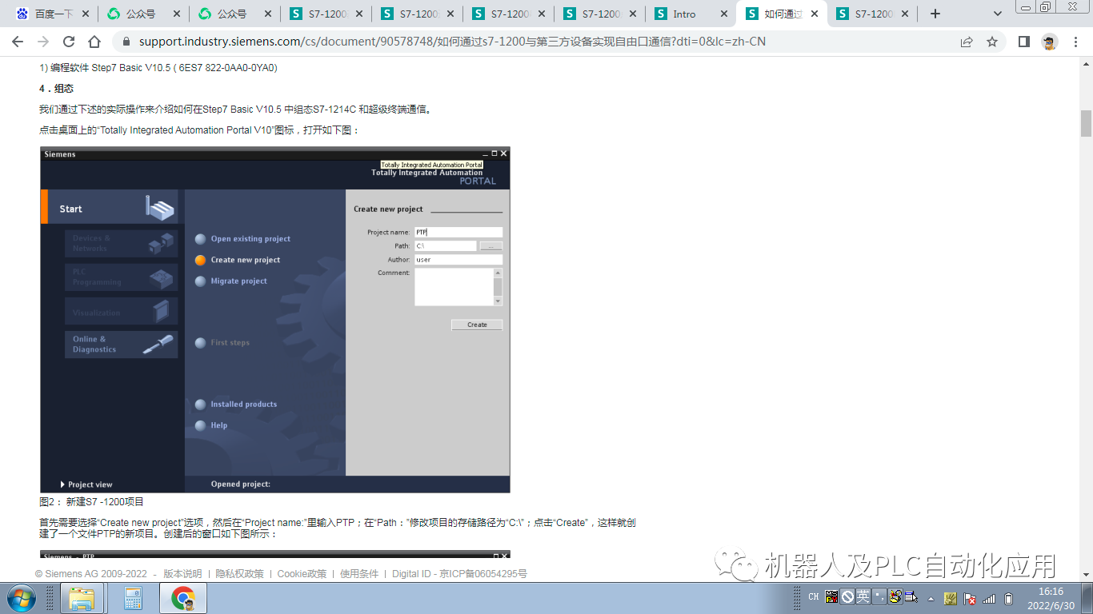This screenshot has width=1093, height=614.
Task: Open the TIA Portal Create new project image
Action: [x=275, y=320]
